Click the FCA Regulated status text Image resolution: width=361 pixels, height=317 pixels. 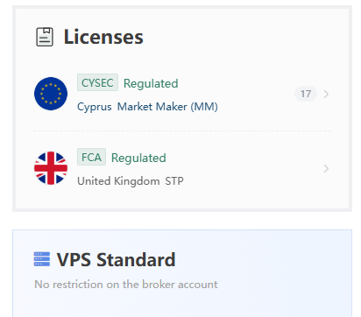click(138, 158)
